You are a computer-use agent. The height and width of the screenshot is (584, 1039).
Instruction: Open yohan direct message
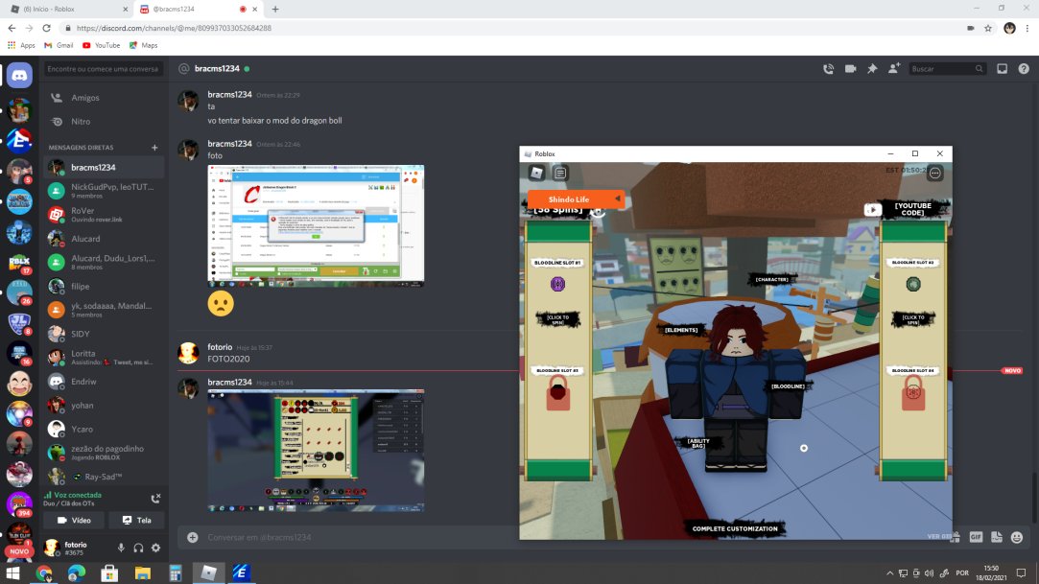(104, 406)
